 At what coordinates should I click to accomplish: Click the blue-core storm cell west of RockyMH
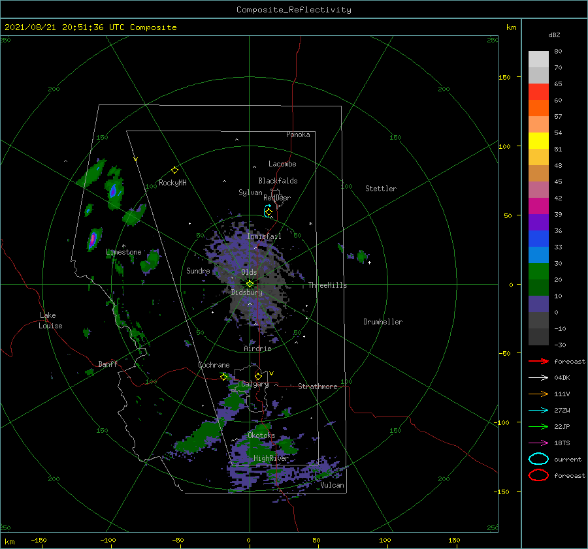tap(114, 191)
